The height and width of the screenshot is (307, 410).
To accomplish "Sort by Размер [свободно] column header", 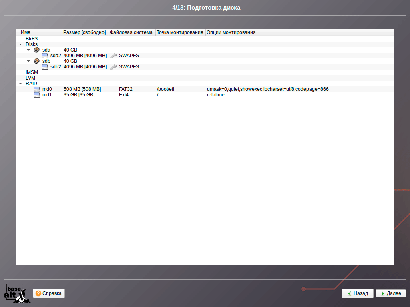I will [x=85, y=32].
